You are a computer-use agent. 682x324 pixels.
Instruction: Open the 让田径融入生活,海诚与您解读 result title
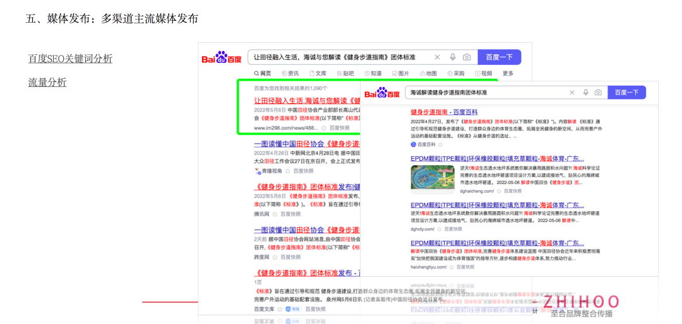pyautogui.click(x=307, y=101)
